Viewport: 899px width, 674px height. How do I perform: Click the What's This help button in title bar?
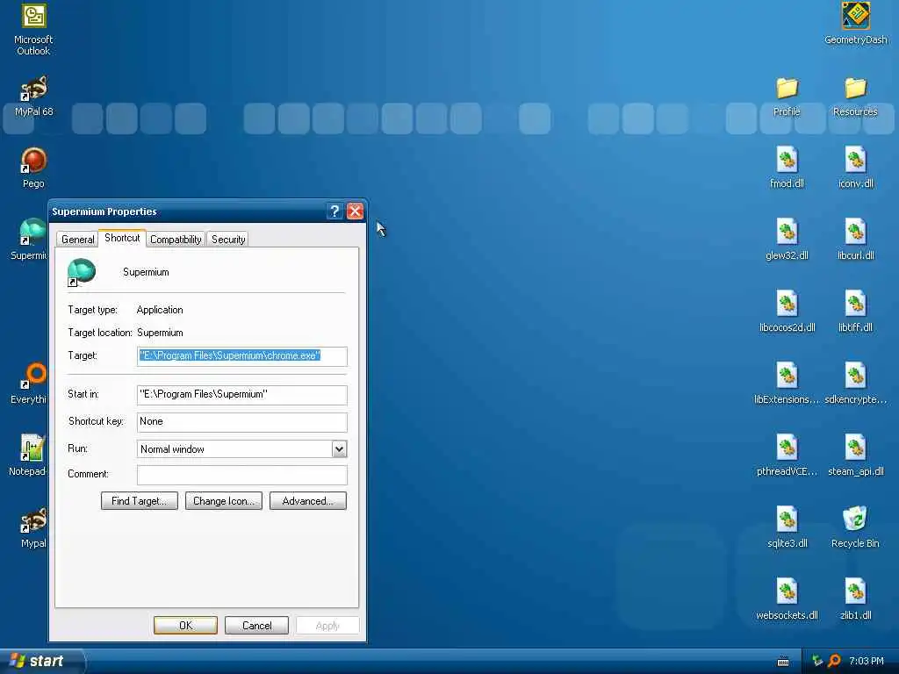click(334, 212)
